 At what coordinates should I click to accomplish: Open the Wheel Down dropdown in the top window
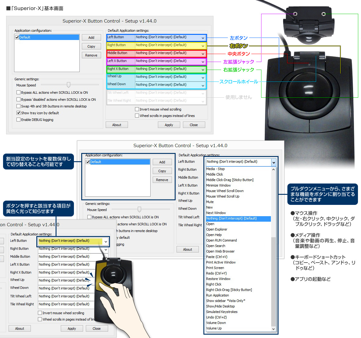(x=170, y=85)
